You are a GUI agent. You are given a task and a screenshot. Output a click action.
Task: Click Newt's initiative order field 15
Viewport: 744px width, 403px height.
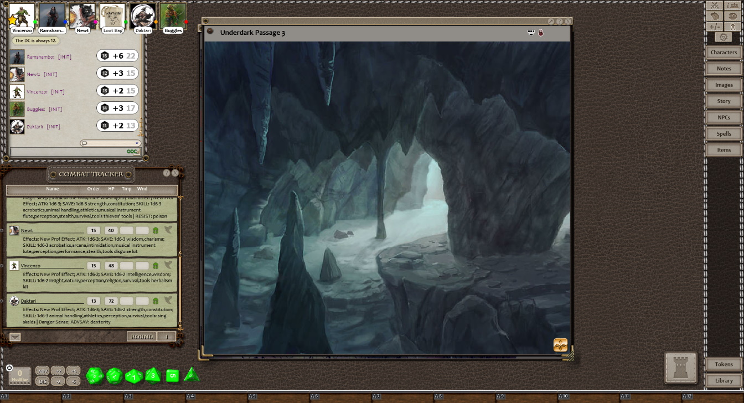click(x=94, y=230)
